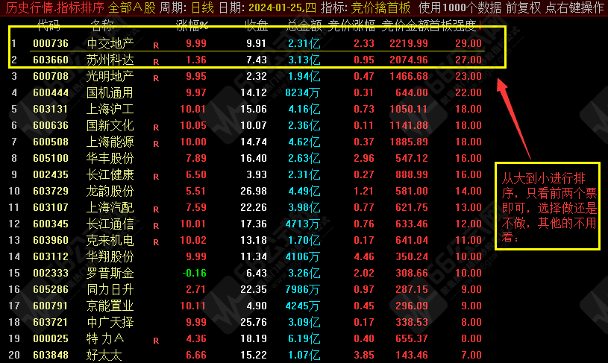The height and width of the screenshot is (363, 608).
Task: Click the R marker in 克来机电 row
Action: point(156,242)
